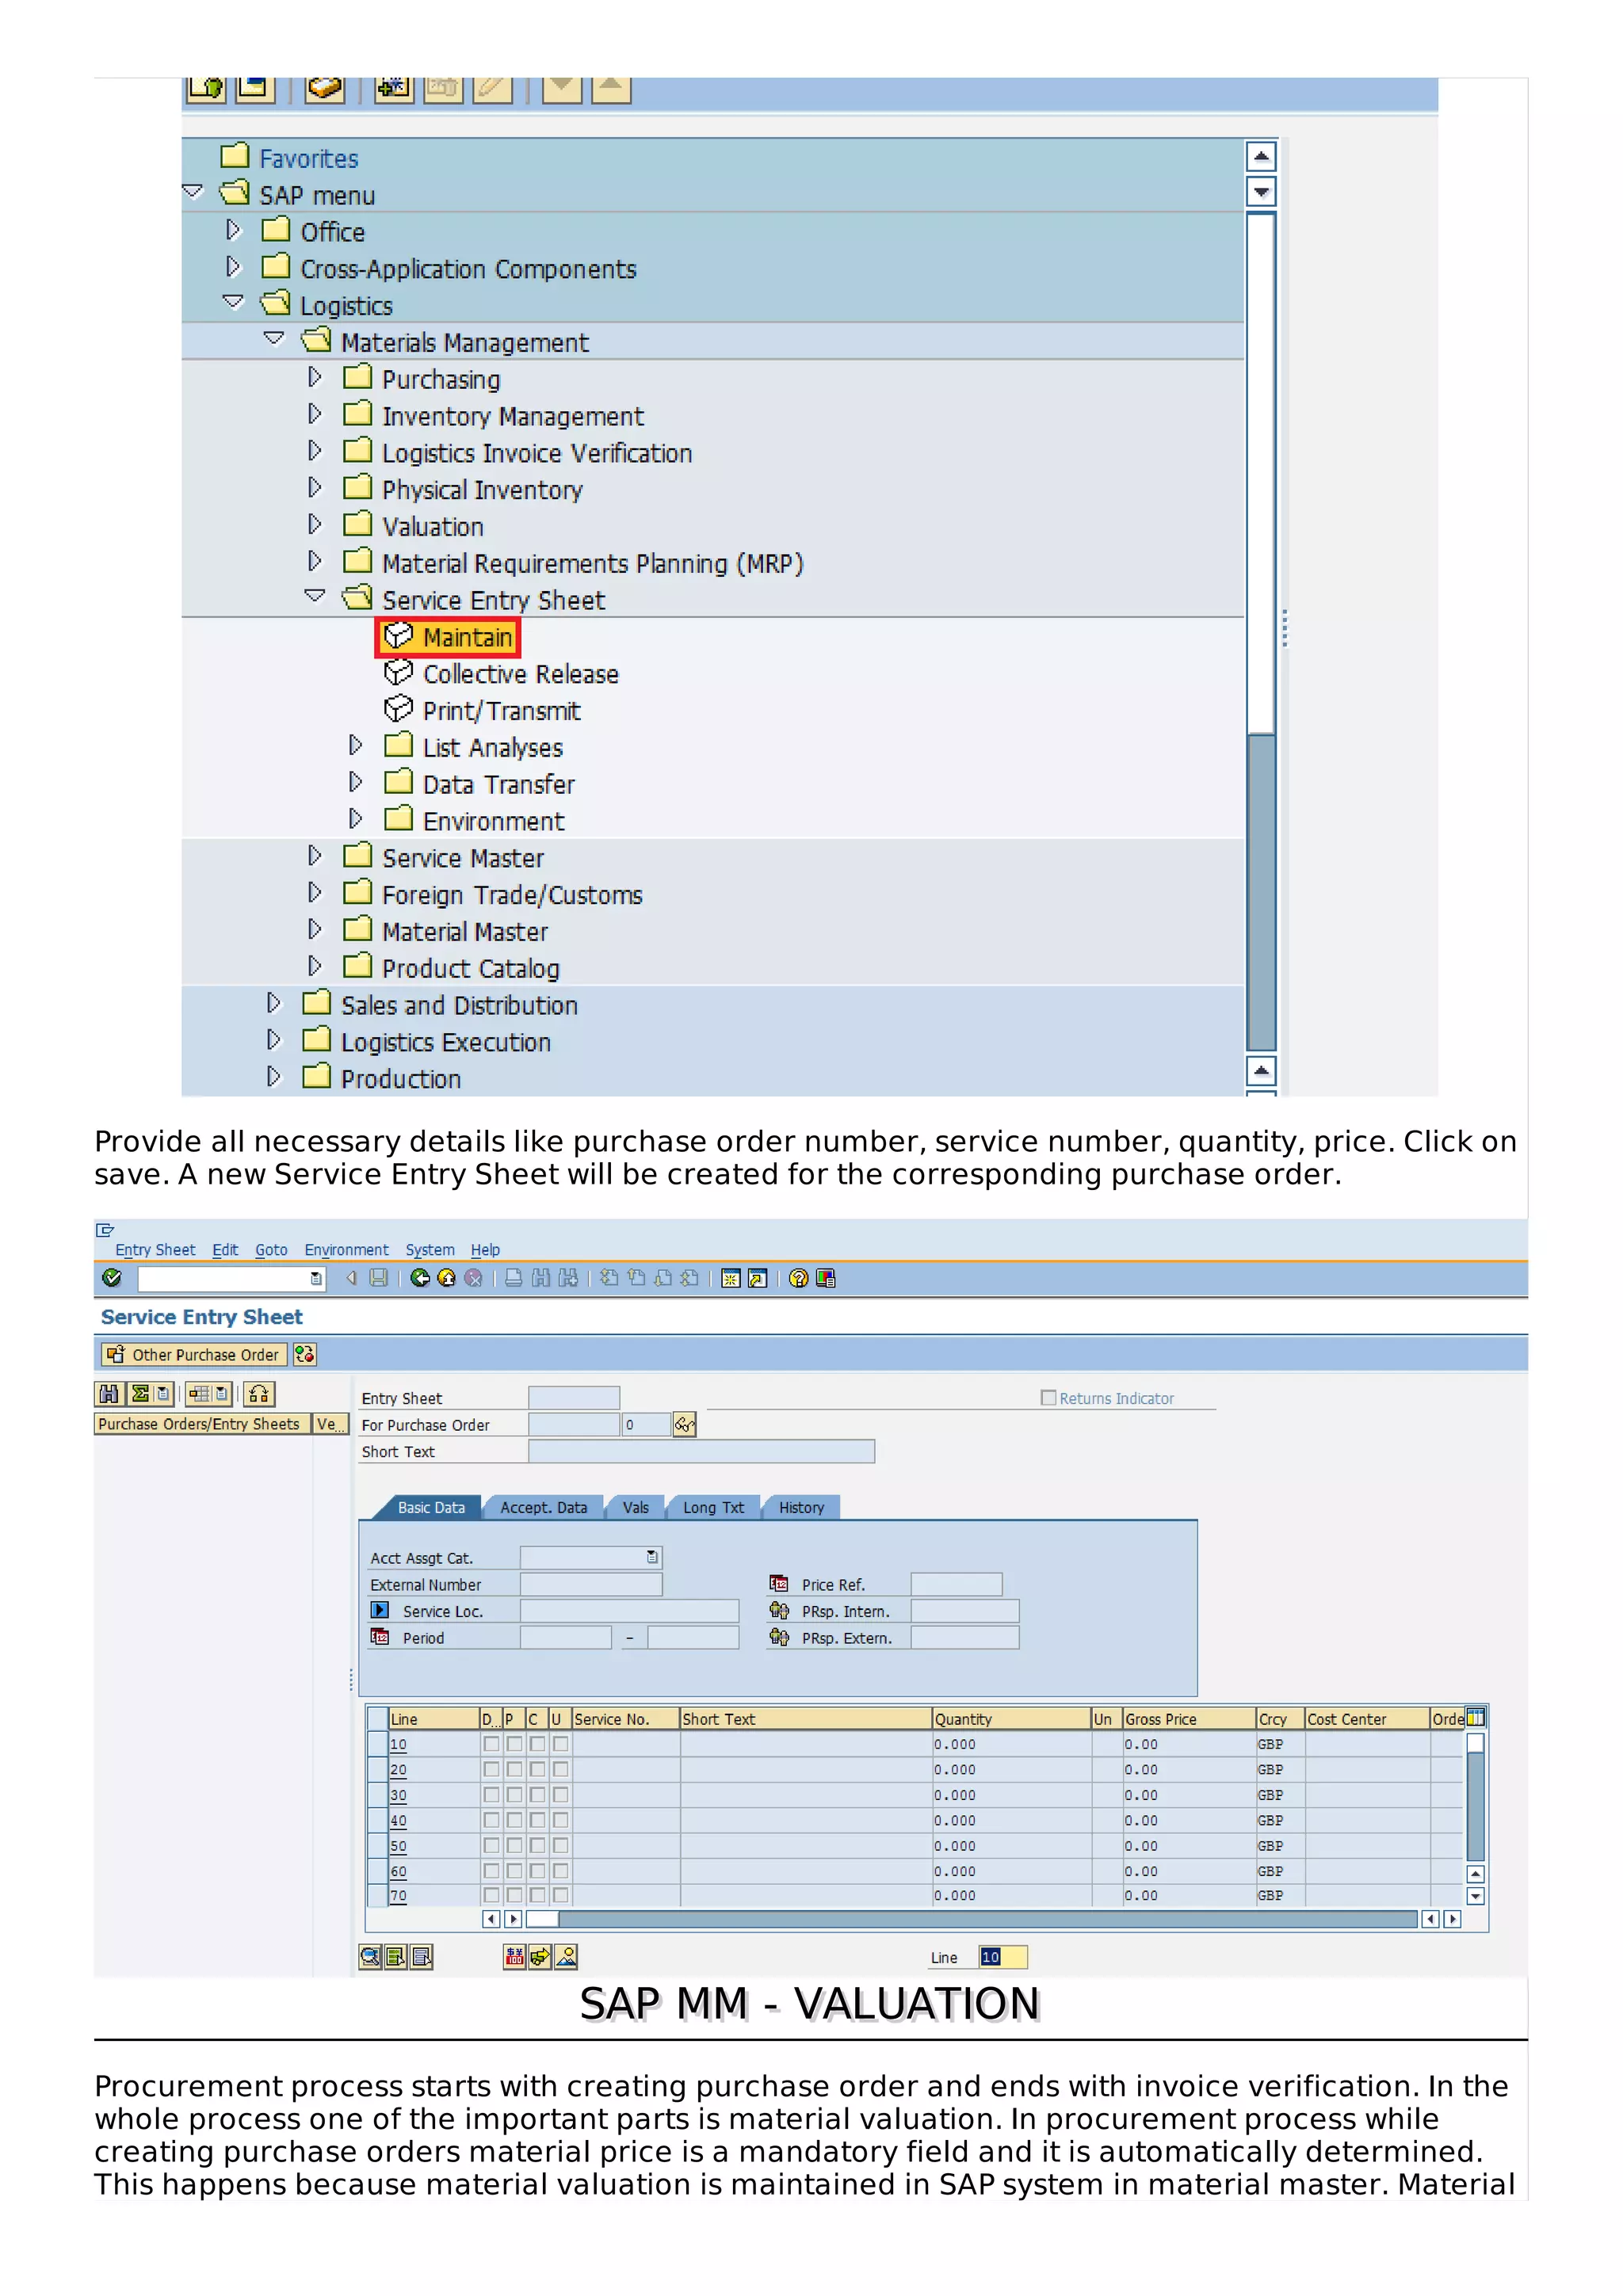Image resolution: width=1623 pixels, height=2296 pixels.
Task: Tick the U checkbox on line 60
Action: [x=561, y=1870]
